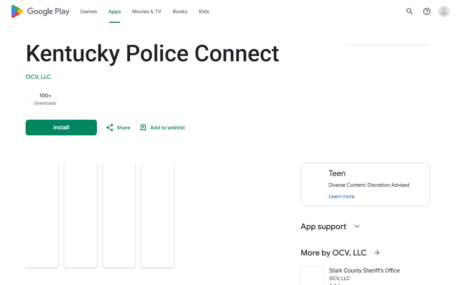Open the Kids tab
Image resolution: width=456 pixels, height=285 pixels.
(204, 11)
